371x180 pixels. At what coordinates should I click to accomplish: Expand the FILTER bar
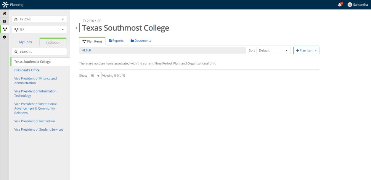point(86,51)
